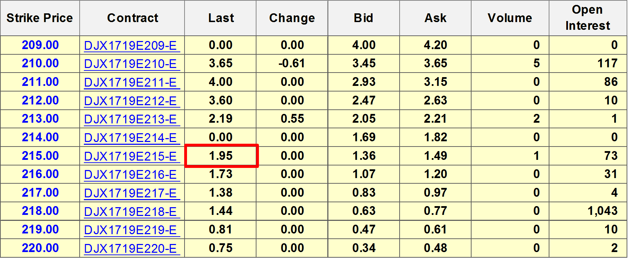Open the DJX1719E220-E contract link
628x258 pixels.
click(x=130, y=249)
